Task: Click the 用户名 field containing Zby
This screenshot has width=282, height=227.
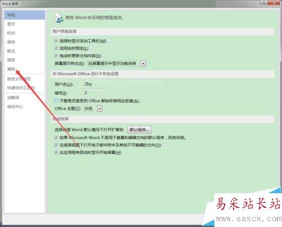Action: point(124,84)
